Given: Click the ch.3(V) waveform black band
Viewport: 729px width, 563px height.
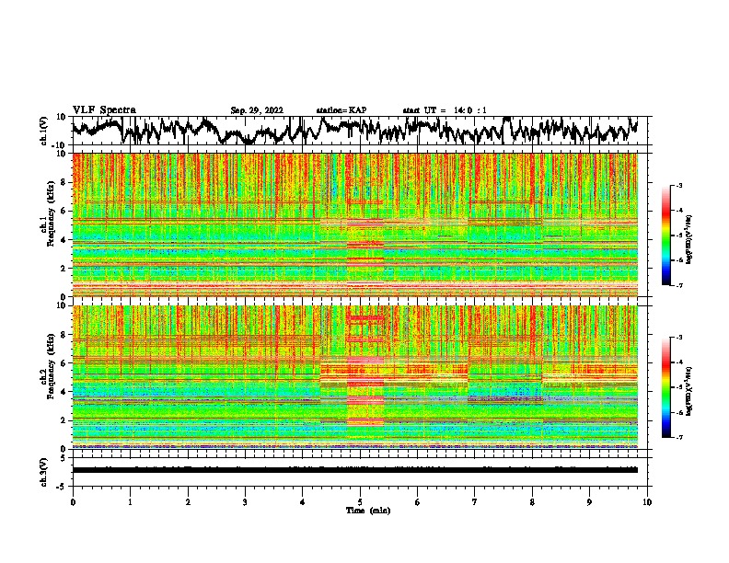Looking at the screenshot, I should (355, 470).
